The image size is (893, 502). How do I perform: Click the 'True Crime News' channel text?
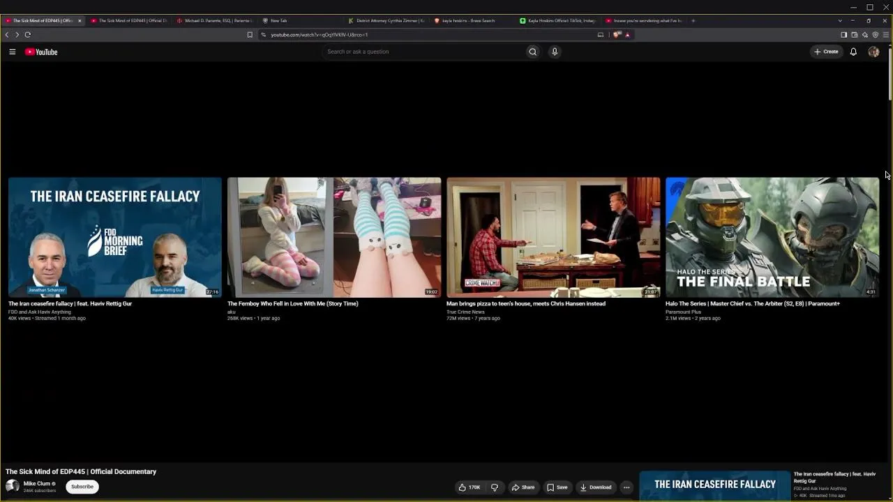(465, 312)
